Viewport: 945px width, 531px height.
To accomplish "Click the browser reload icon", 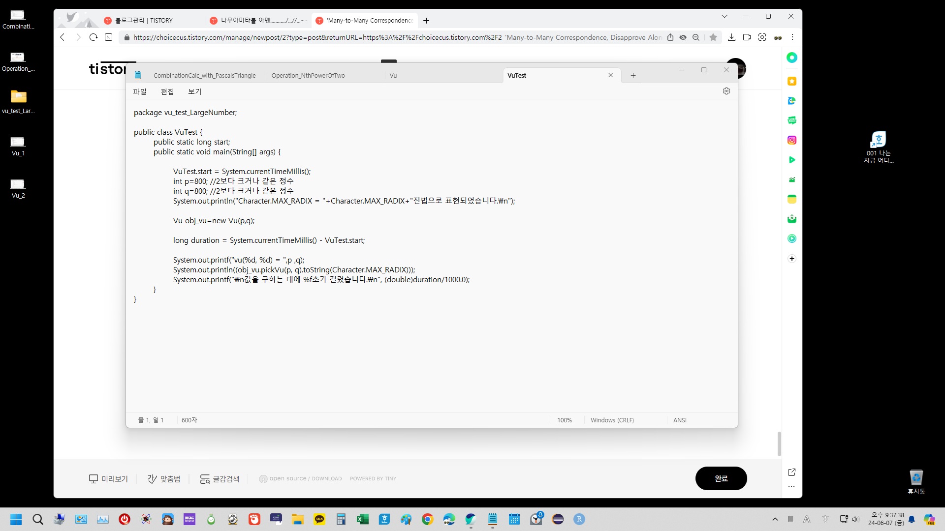I will 94,37.
